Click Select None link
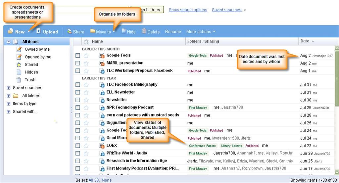The width and height of the screenshot is (339, 183). click(x=107, y=180)
